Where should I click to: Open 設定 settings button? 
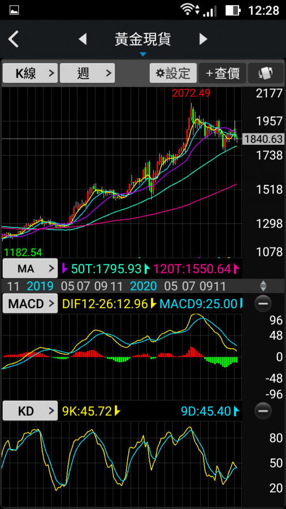tap(173, 73)
